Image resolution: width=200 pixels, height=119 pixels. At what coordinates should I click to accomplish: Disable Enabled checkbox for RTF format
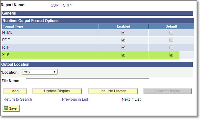pos(123,47)
